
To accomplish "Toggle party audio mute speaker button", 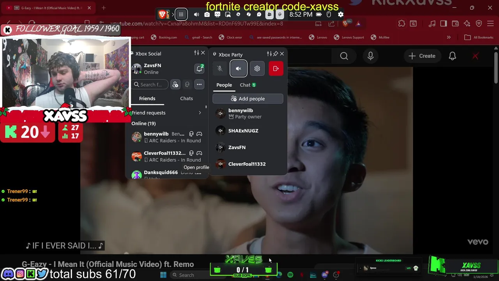I will pos(239,69).
